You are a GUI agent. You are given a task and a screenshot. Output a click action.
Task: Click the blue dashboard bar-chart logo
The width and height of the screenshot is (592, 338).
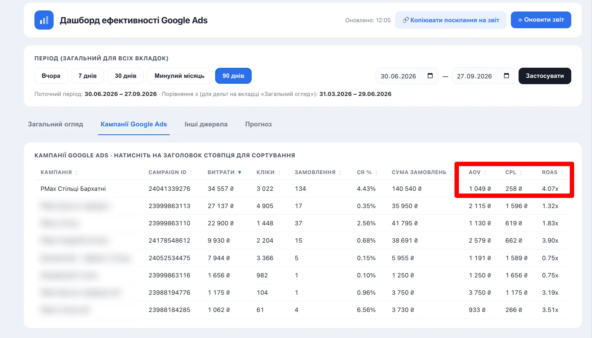(44, 20)
